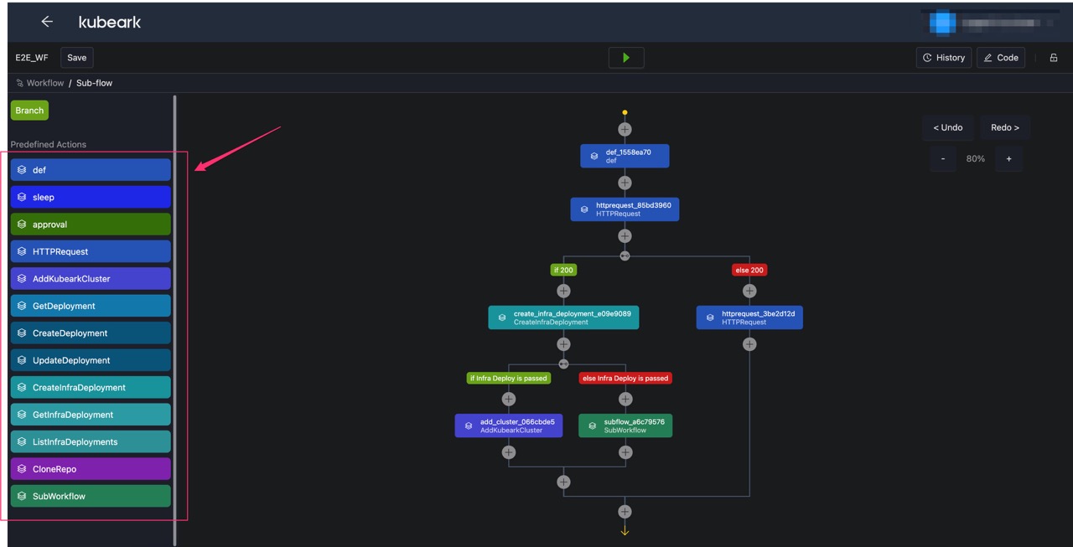Click the lock icon near the Code button
The image size is (1073, 547).
pos(1054,57)
